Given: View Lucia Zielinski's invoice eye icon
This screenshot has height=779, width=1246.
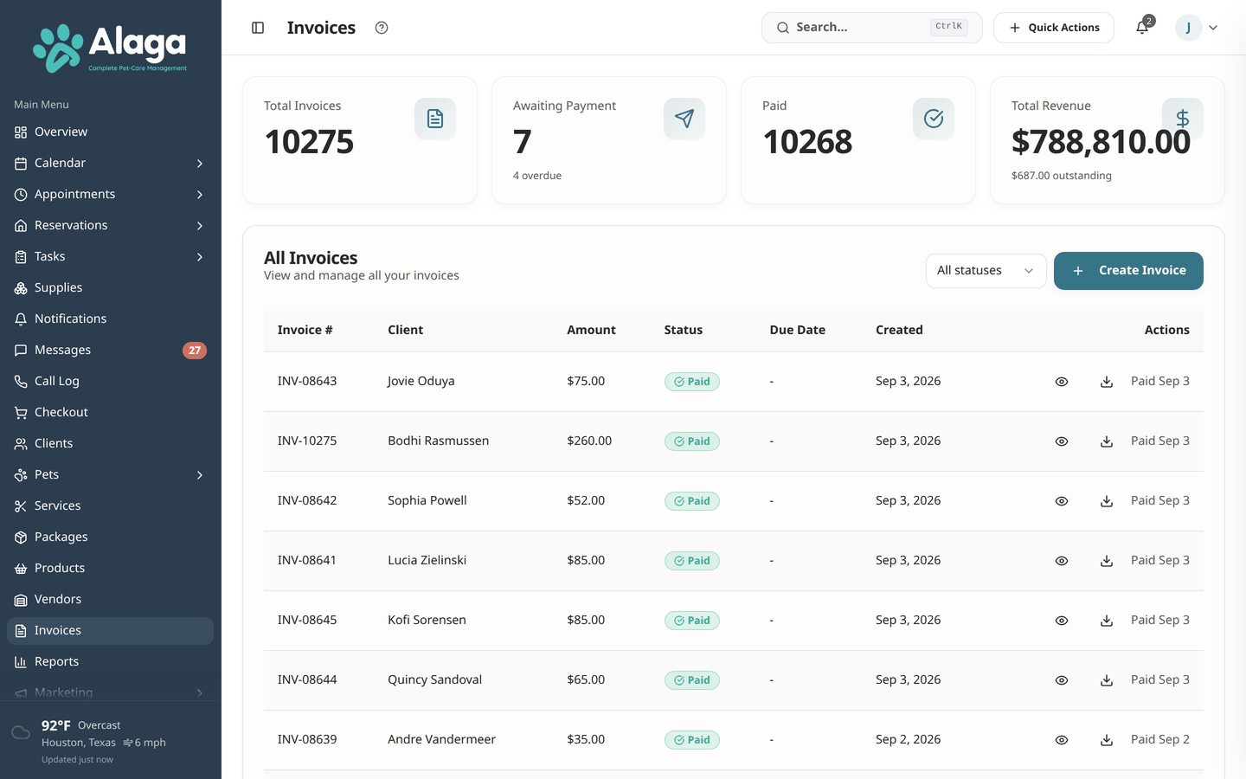Looking at the screenshot, I should click(x=1062, y=561).
